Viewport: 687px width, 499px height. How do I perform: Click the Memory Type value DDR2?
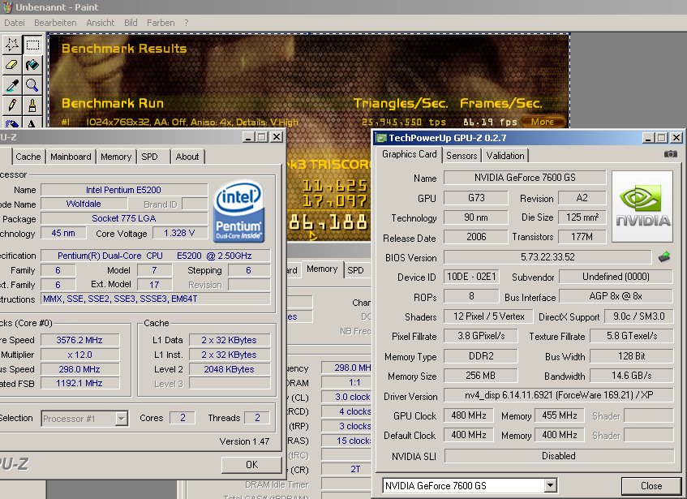coord(481,356)
